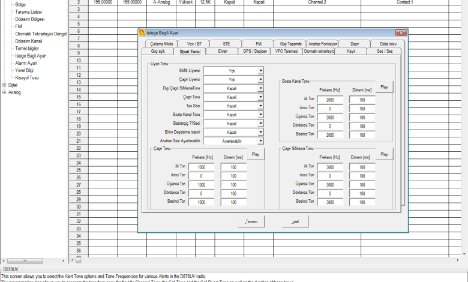This screenshot has height=282, width=468.
Task: Select the Uyari Tonu tab
Action: click(x=190, y=52)
